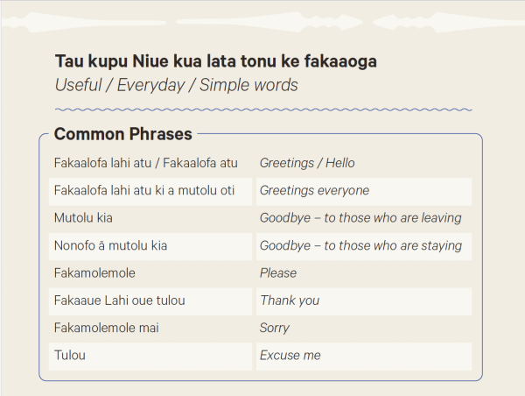
Task: Click the translation 'Please'
Action: point(278,273)
